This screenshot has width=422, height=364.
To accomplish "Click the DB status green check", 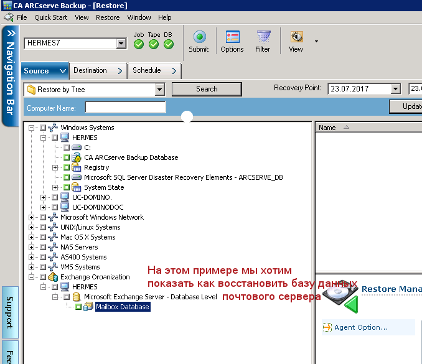I will [x=169, y=44].
